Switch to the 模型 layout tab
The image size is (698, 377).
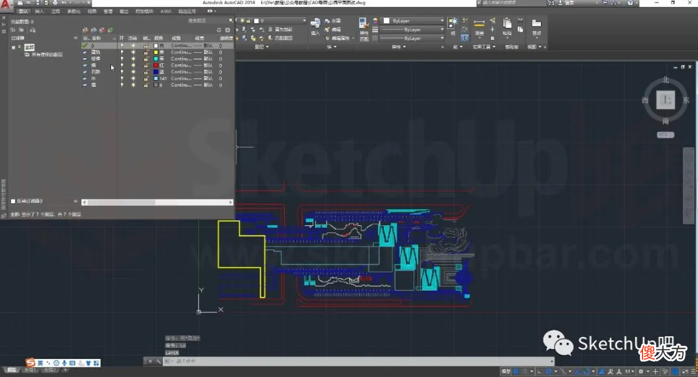pyautogui.click(x=12, y=370)
